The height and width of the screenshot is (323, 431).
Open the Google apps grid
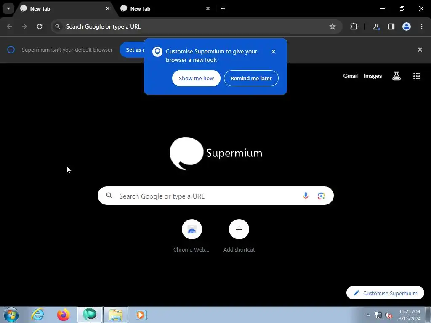[416, 76]
